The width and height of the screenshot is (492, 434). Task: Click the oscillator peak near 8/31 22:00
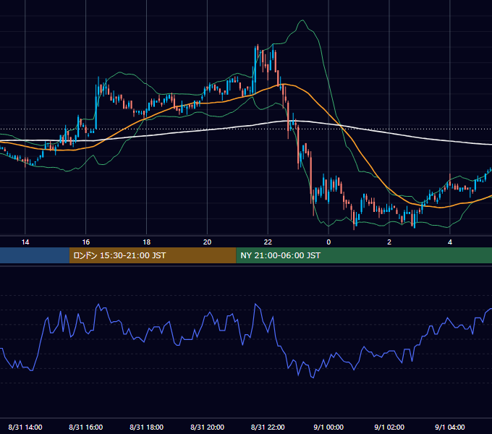click(x=255, y=304)
